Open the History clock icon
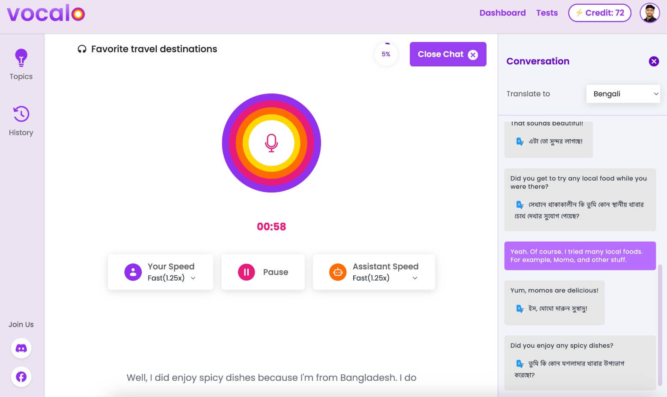Viewport: 667px width, 397px height. [x=21, y=114]
